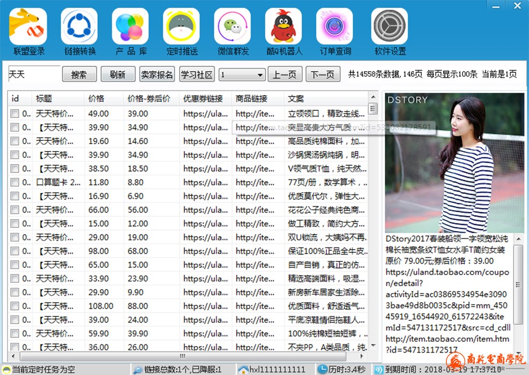Launch the 酷Q机器人 penguin icon
This screenshot has width=529, height=375.
click(284, 27)
